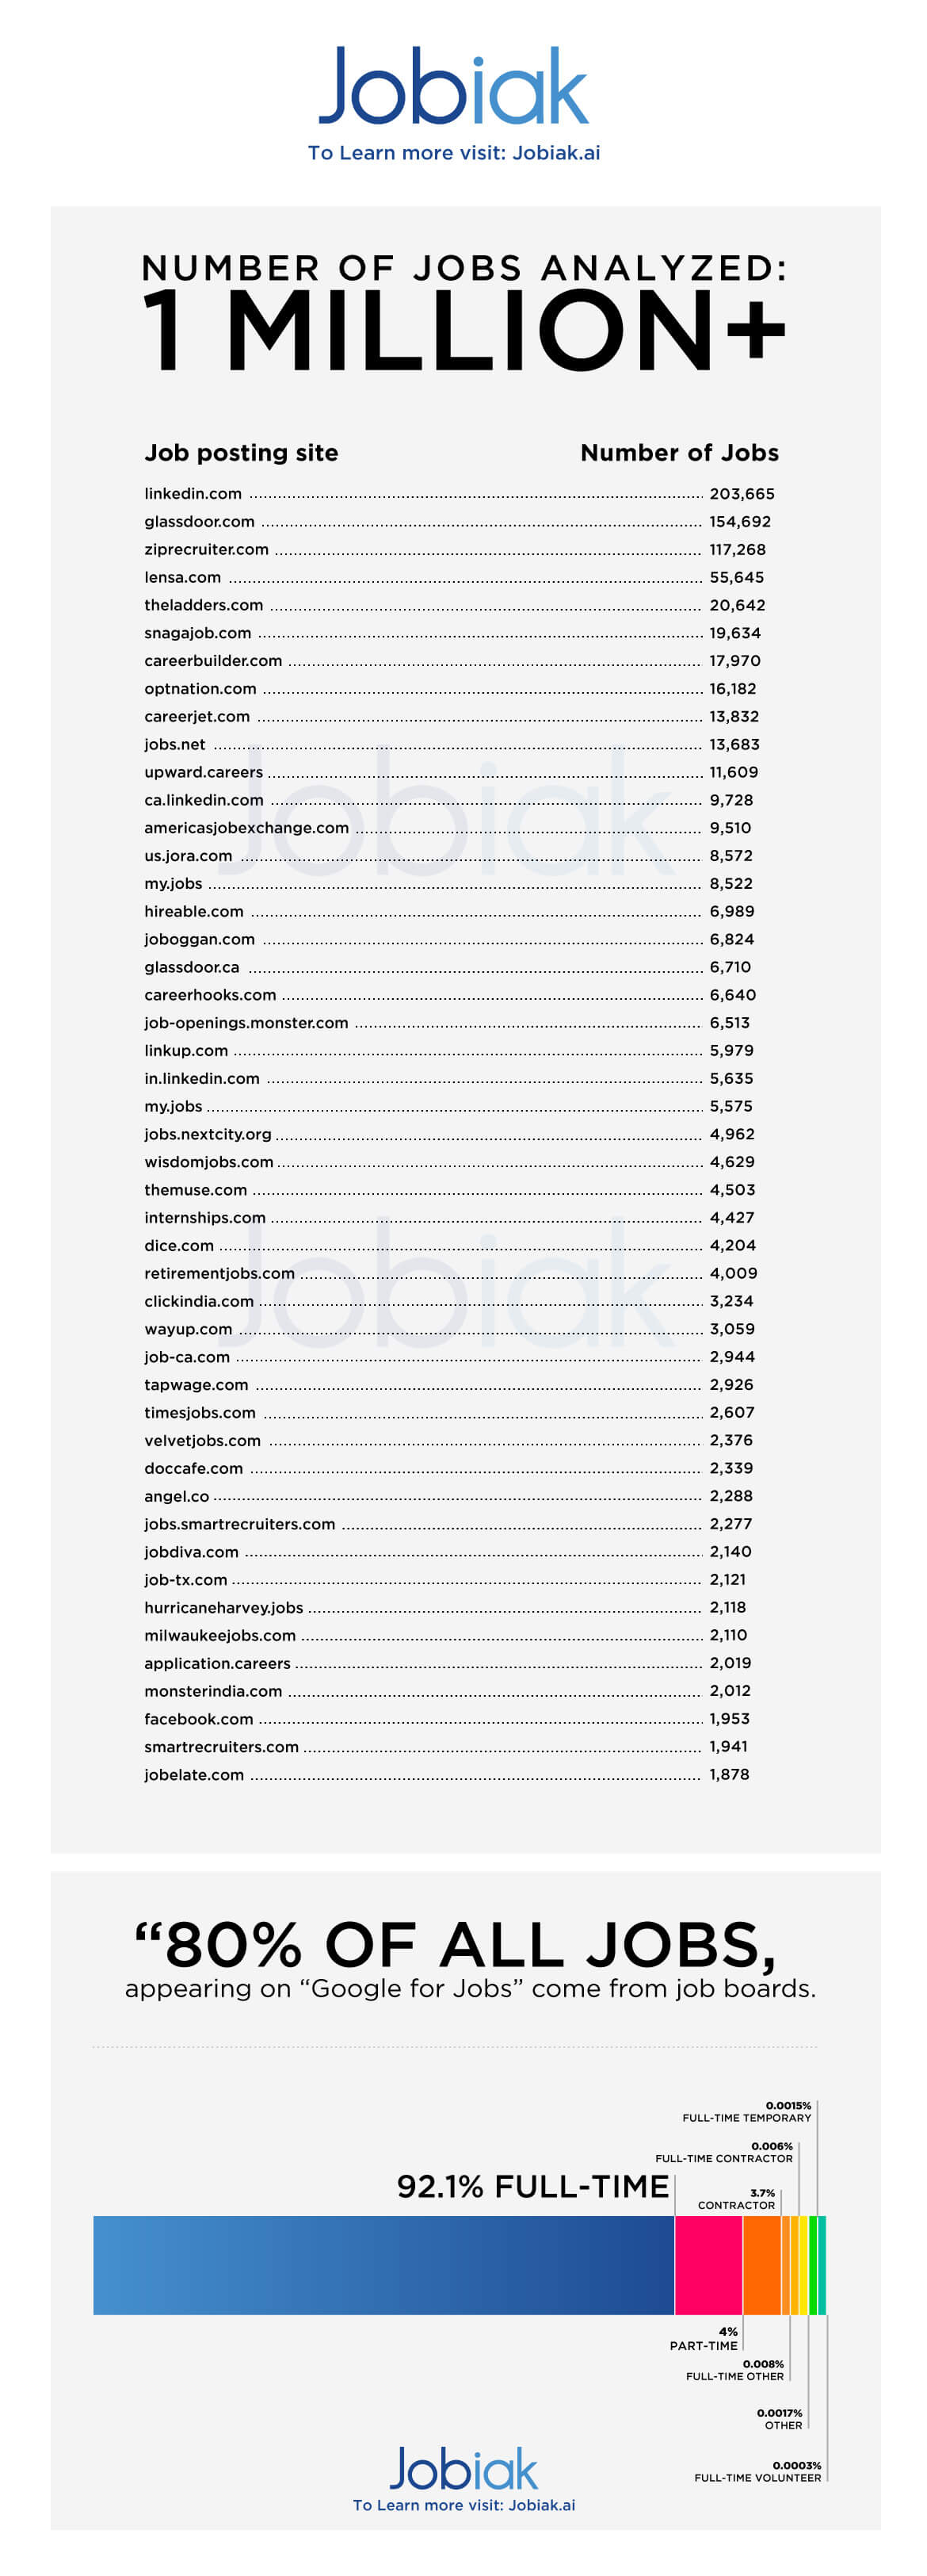Click the "Number of Jobs" column header
Image resolution: width=927 pixels, height=2576 pixels.
(679, 453)
